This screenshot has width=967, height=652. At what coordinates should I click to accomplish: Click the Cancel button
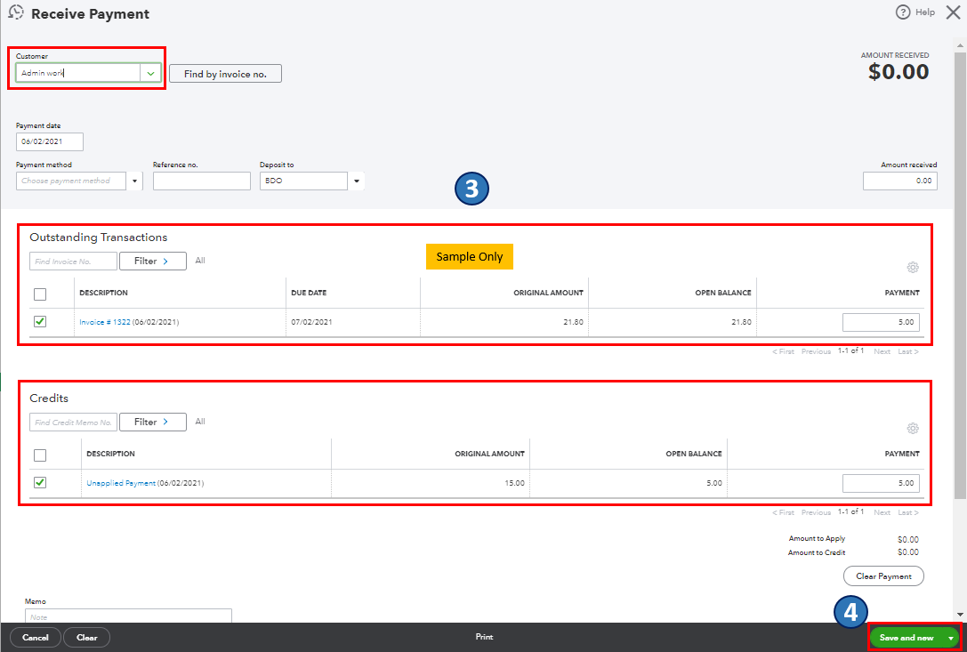click(x=35, y=637)
